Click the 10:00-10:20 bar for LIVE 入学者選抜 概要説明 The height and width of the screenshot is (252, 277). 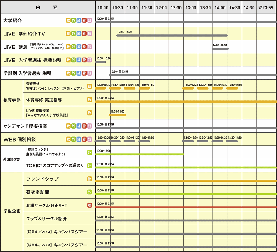coord(100,62)
